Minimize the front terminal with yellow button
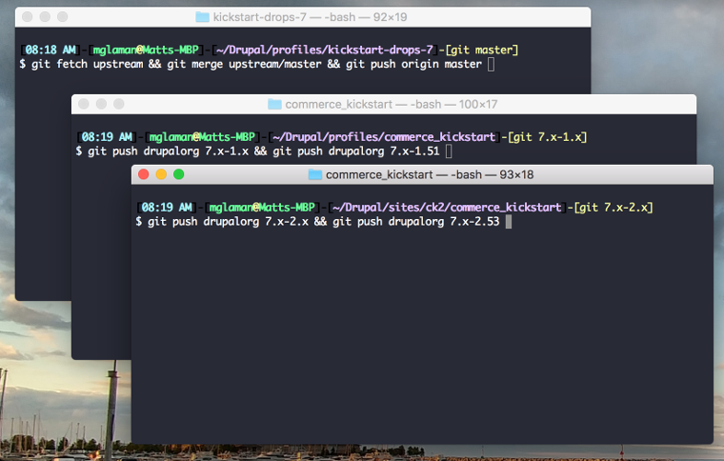Viewport: 724px width, 461px height. point(161,174)
